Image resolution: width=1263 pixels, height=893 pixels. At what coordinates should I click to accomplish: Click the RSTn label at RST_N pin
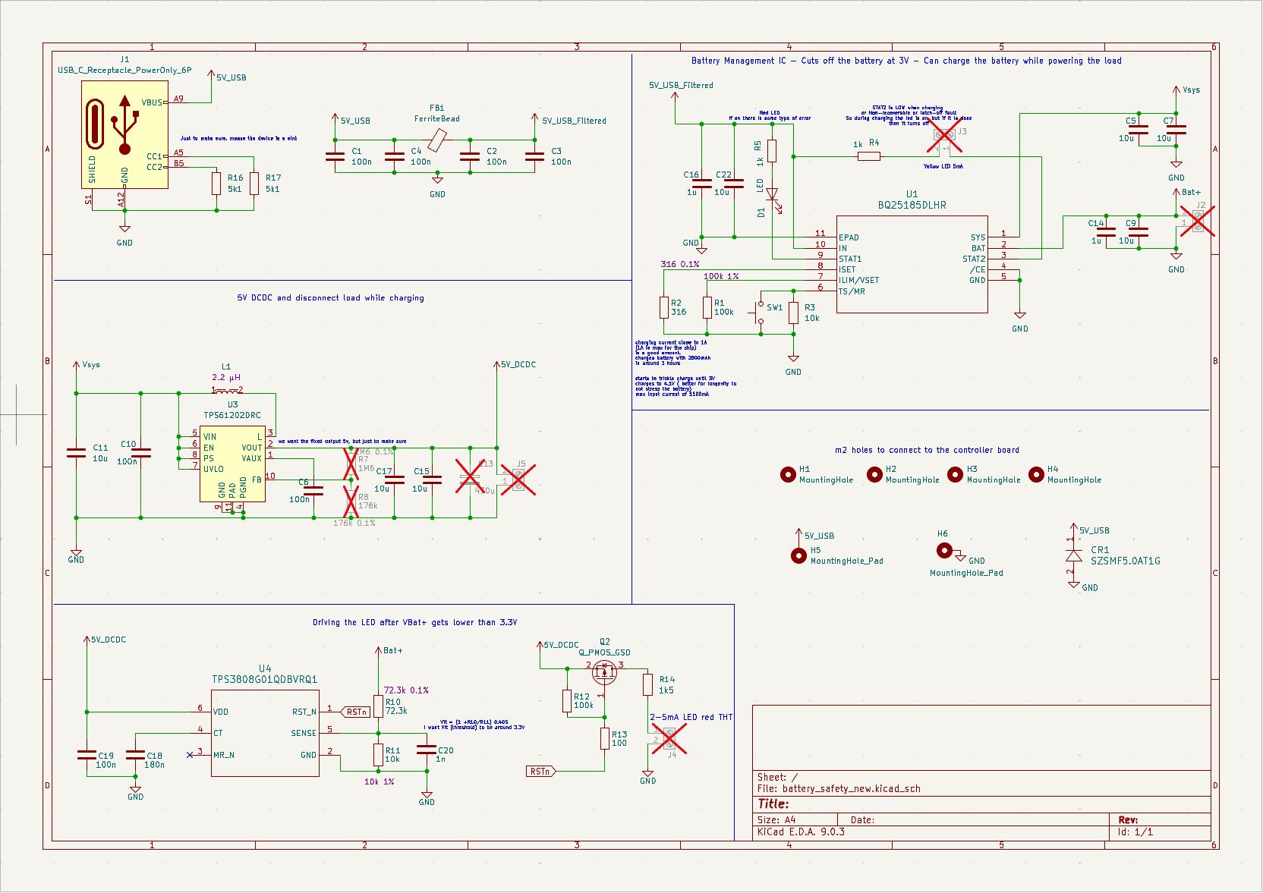click(355, 712)
